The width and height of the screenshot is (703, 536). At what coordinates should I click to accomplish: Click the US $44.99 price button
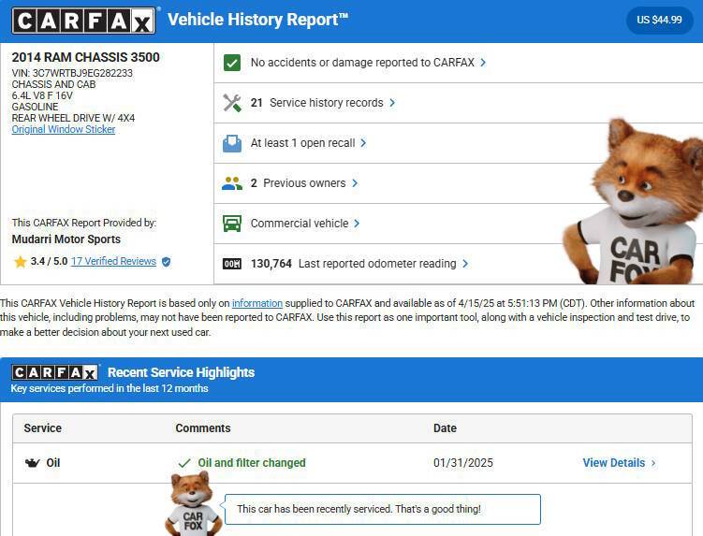click(x=659, y=20)
